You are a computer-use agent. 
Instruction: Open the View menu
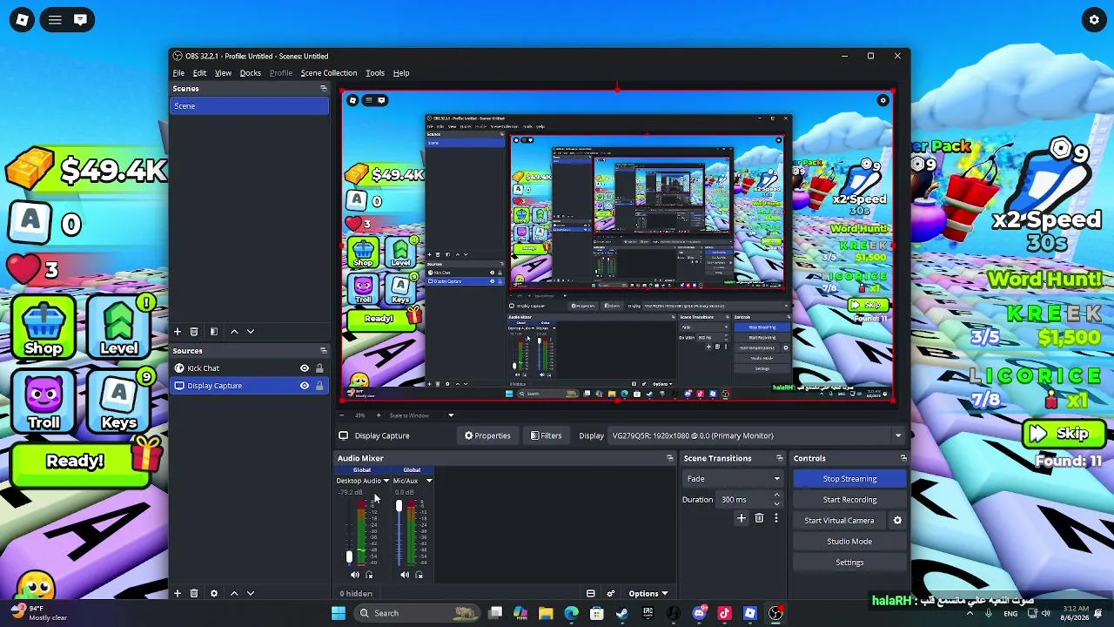tap(223, 73)
